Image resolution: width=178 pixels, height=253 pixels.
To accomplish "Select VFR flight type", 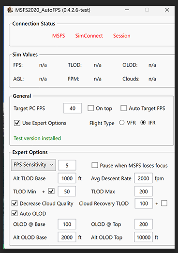I will [122, 123].
